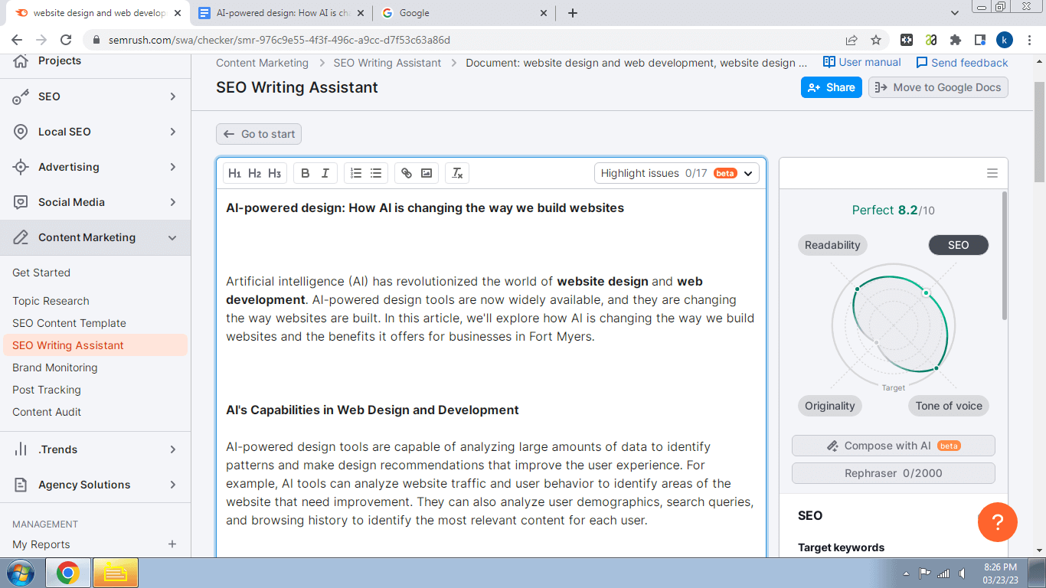Open the Highlight issues dropdown
1046x588 pixels.
(677, 173)
